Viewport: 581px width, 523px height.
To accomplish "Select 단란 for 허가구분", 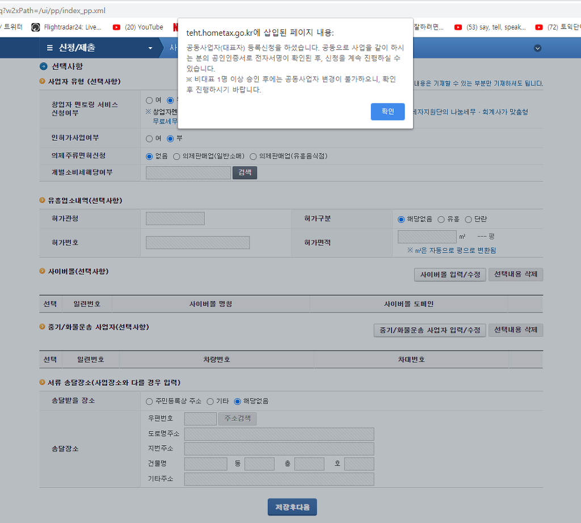I will click(468, 220).
